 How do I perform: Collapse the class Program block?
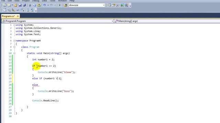(14, 47)
